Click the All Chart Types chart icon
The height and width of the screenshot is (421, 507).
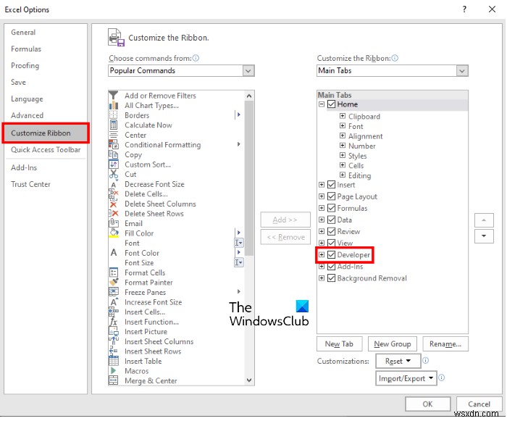pyautogui.click(x=113, y=106)
